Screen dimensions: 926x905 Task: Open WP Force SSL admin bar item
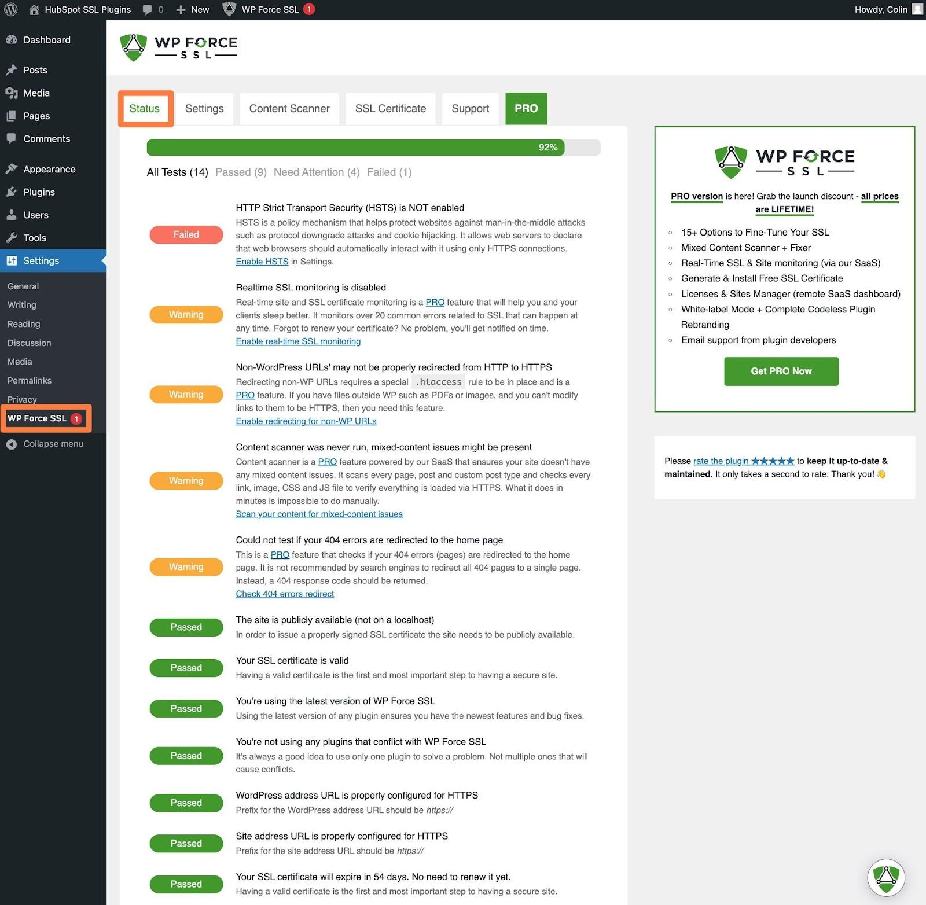(x=269, y=9)
